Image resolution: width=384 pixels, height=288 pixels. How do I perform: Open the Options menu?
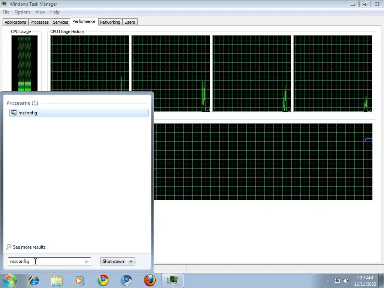tap(22, 12)
